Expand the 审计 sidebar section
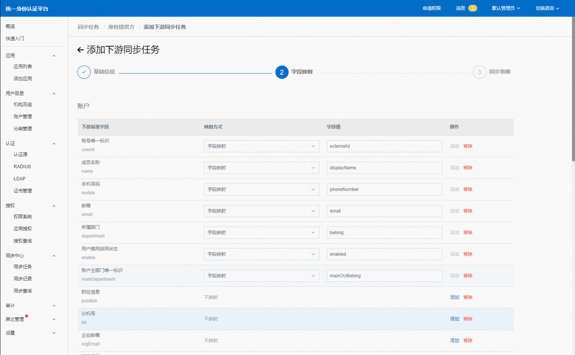The image size is (575, 355). [54, 306]
